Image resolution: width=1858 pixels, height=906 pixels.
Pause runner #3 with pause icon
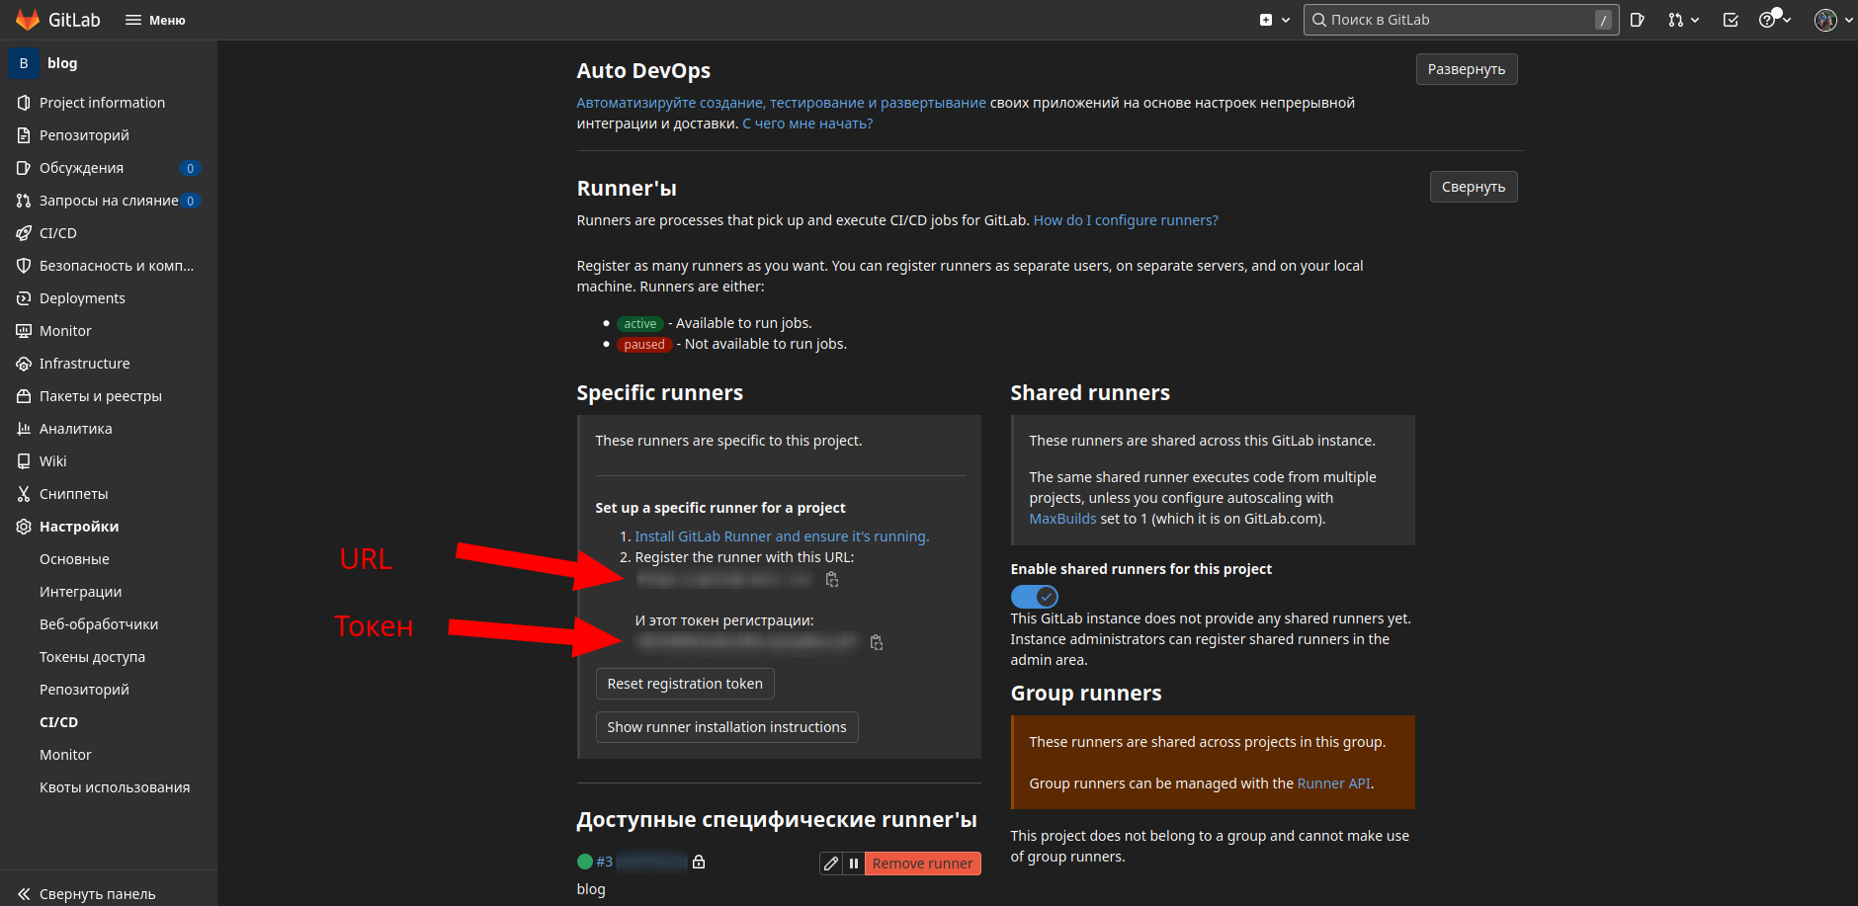coord(854,864)
